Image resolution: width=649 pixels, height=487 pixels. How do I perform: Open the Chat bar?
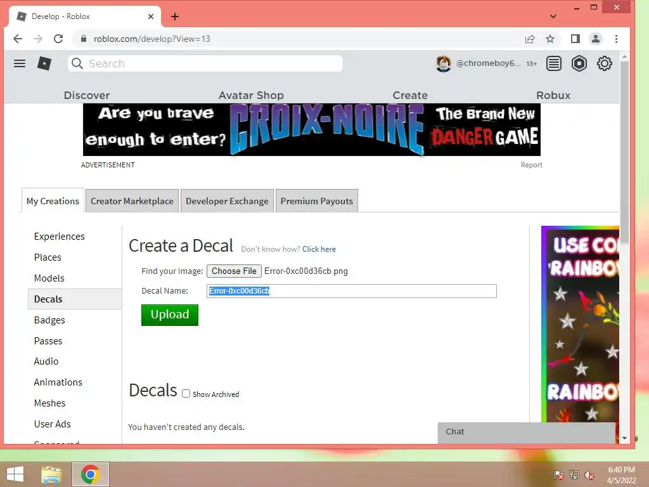click(x=526, y=432)
